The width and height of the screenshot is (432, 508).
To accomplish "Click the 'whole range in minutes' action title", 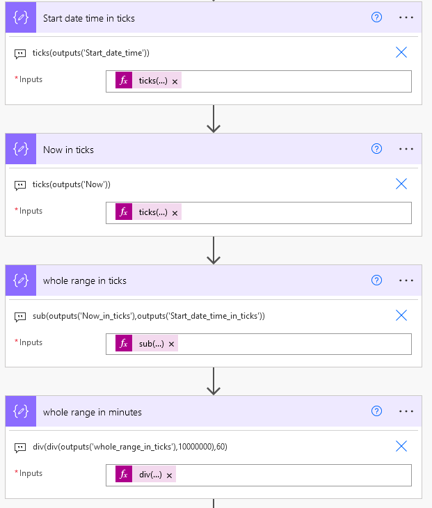I will tap(93, 412).
